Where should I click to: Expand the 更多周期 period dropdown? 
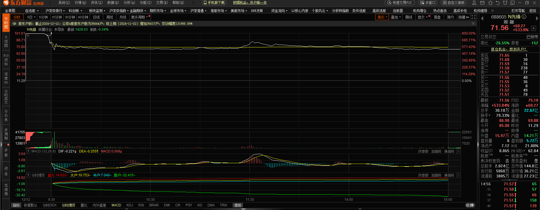point(139,17)
